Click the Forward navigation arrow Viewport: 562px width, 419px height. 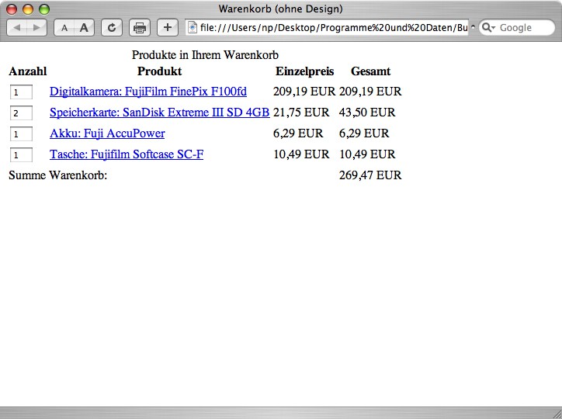pos(36,28)
